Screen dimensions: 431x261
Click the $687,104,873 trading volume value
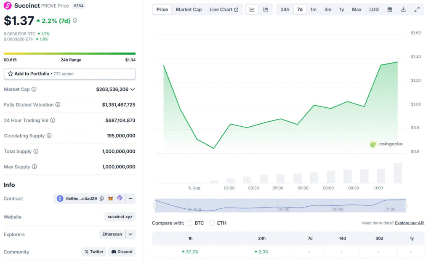[120, 120]
